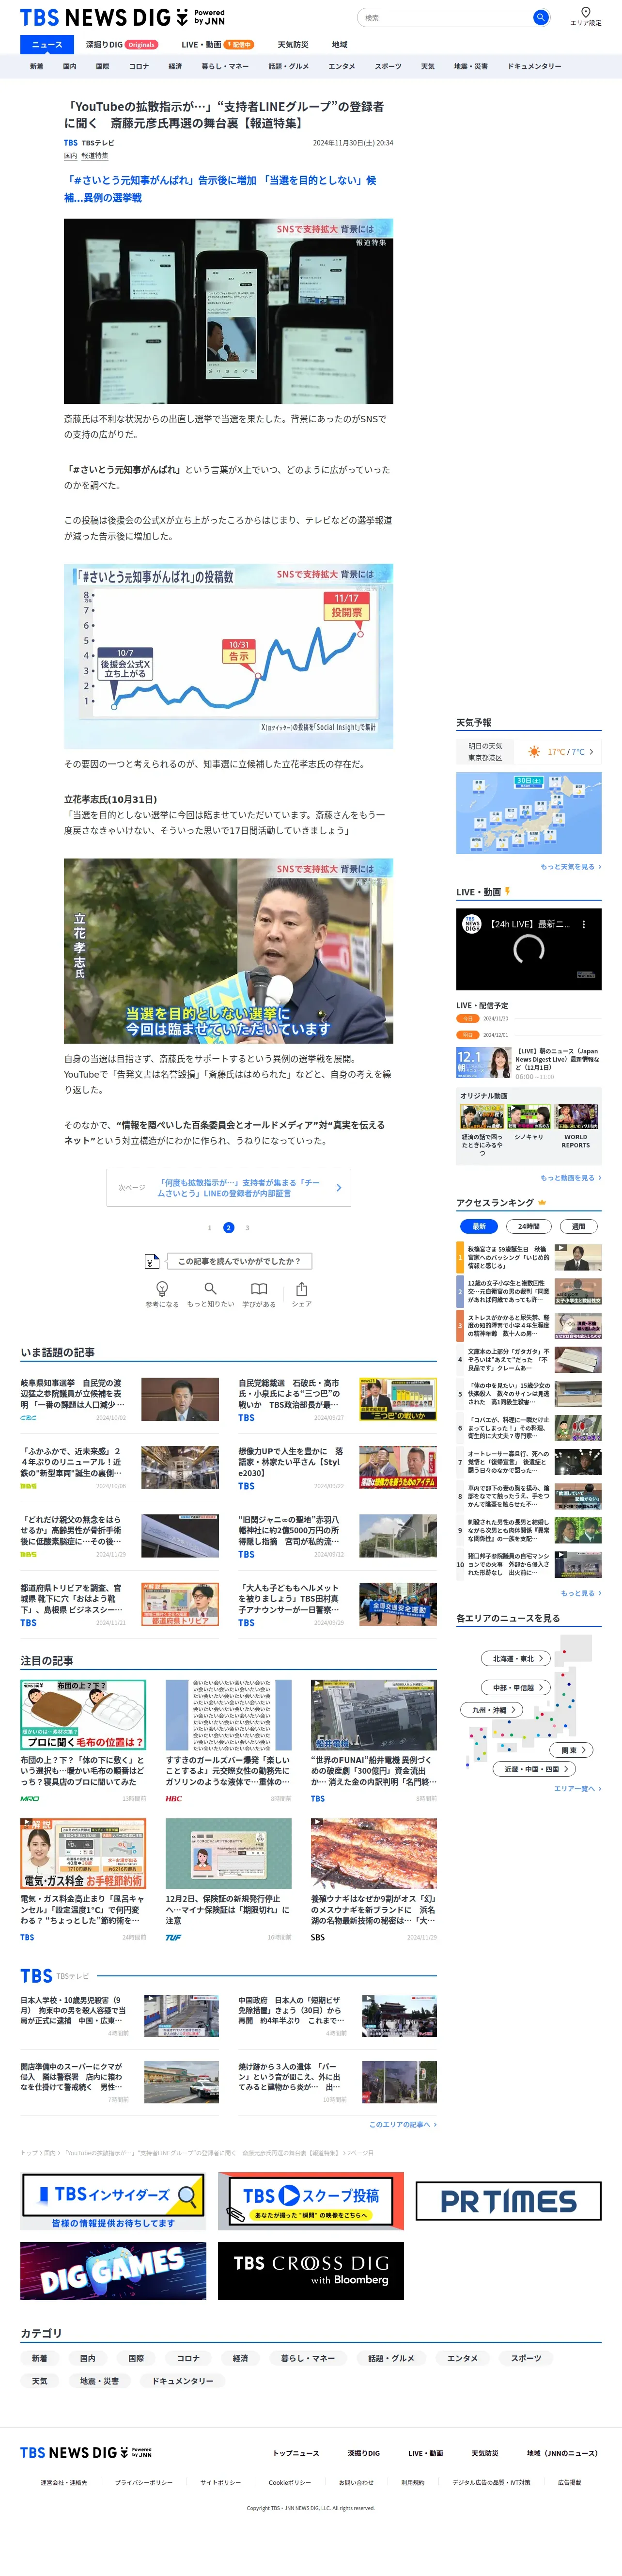This screenshot has height=2576, width=622.
Task: Go to article page 3
Action: coord(247,1228)
